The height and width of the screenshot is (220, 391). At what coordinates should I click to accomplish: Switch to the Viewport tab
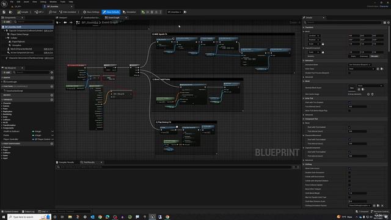pyautogui.click(x=62, y=18)
